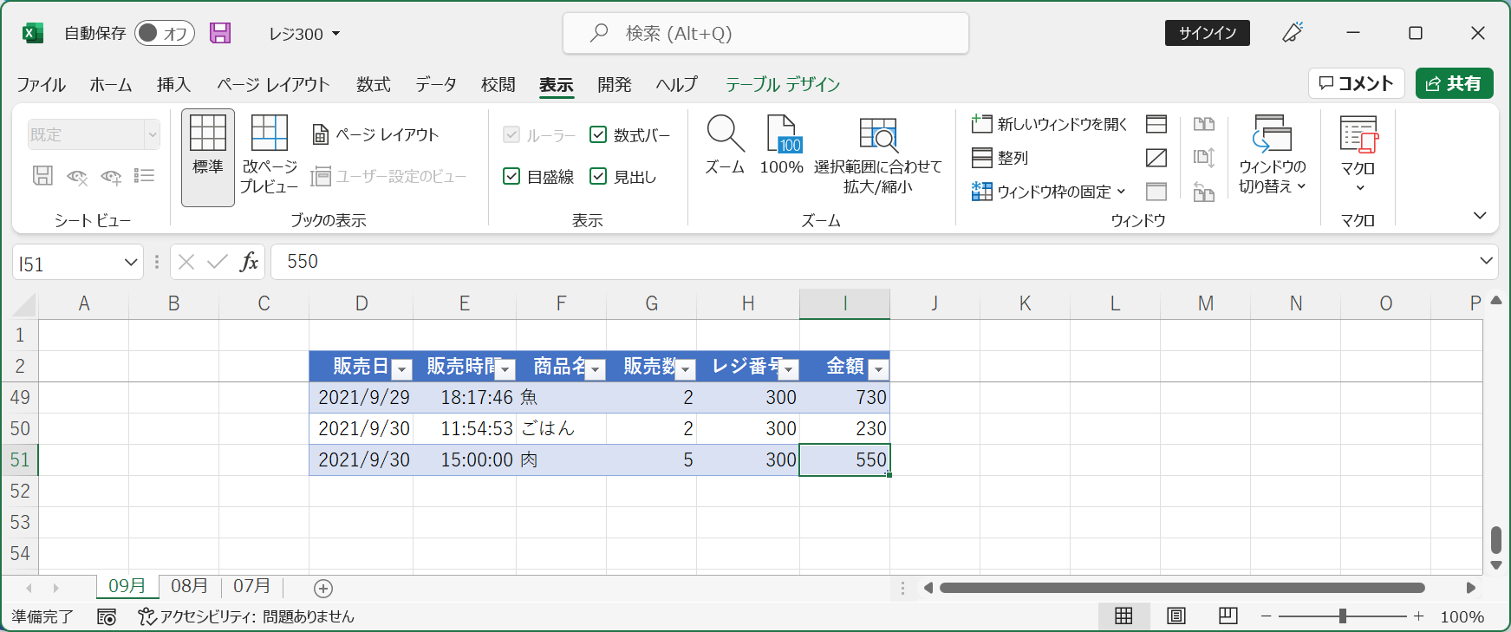
Task: Expand the formula bar chevron
Action: 1486,261
